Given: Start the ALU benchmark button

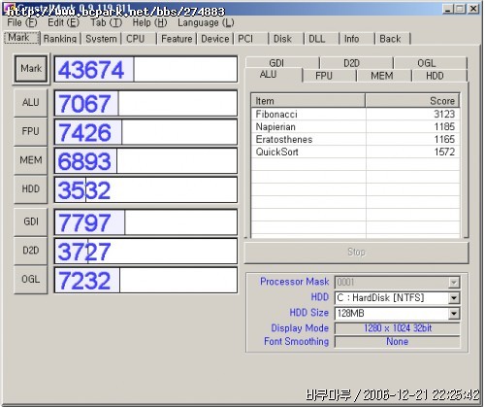Looking at the screenshot, I should tap(31, 103).
